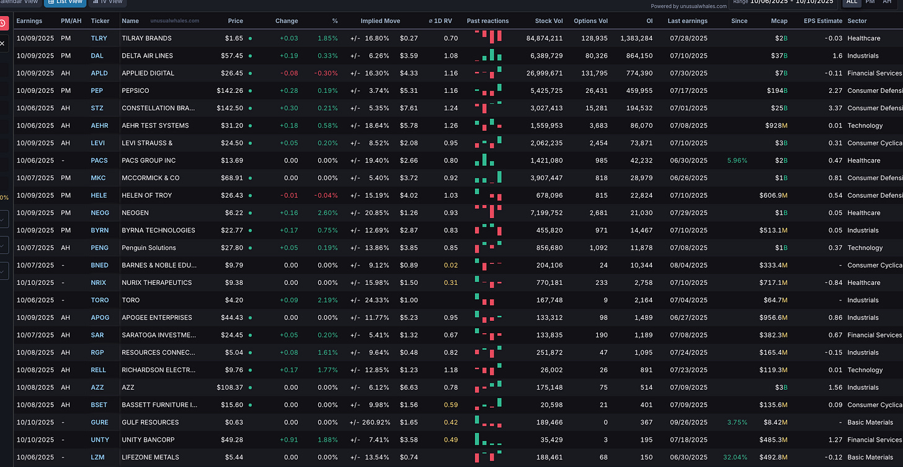The image size is (903, 467).
Task: Click the green dot beside DAL price
Action: point(250,56)
